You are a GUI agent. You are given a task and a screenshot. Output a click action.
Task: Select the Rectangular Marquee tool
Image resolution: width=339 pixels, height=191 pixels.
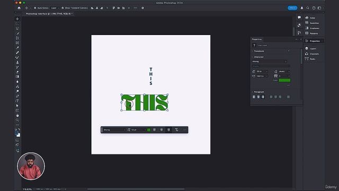click(17, 23)
